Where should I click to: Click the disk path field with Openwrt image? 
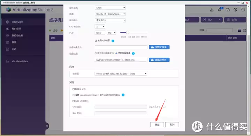[x=121, y=60]
